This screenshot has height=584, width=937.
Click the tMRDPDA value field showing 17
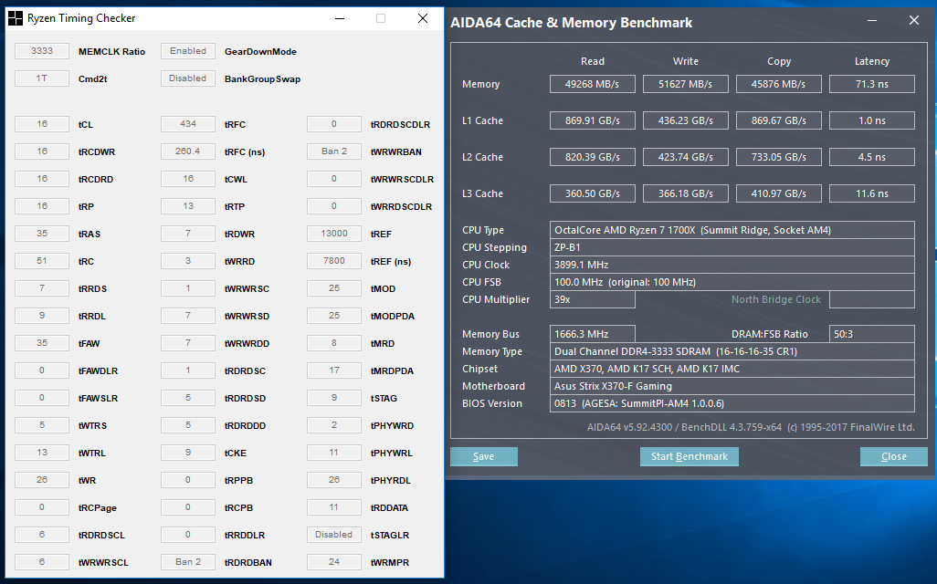pyautogui.click(x=334, y=370)
